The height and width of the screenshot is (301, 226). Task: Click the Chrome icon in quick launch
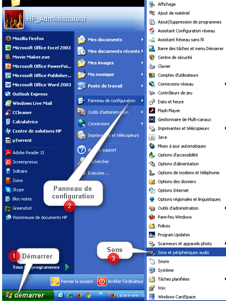coord(88,295)
